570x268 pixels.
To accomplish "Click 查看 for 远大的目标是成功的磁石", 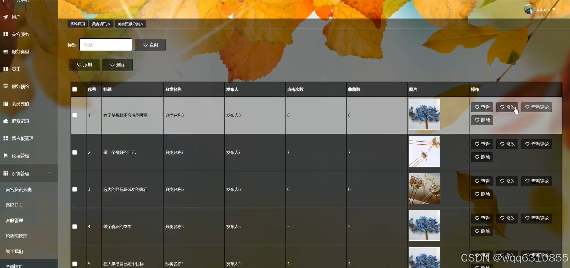I will coord(482,181).
